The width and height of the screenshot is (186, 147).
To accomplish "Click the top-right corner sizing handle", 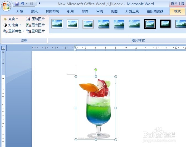I will [x=116, y=77].
